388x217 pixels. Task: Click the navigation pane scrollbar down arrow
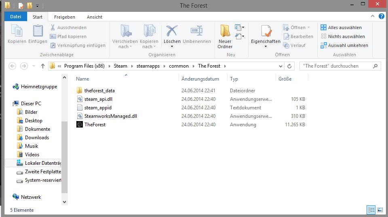pyautogui.click(x=65, y=201)
